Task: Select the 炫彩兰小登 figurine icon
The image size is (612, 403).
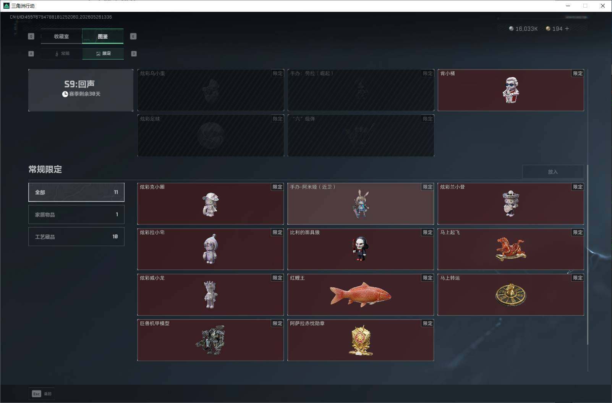Action: click(511, 204)
